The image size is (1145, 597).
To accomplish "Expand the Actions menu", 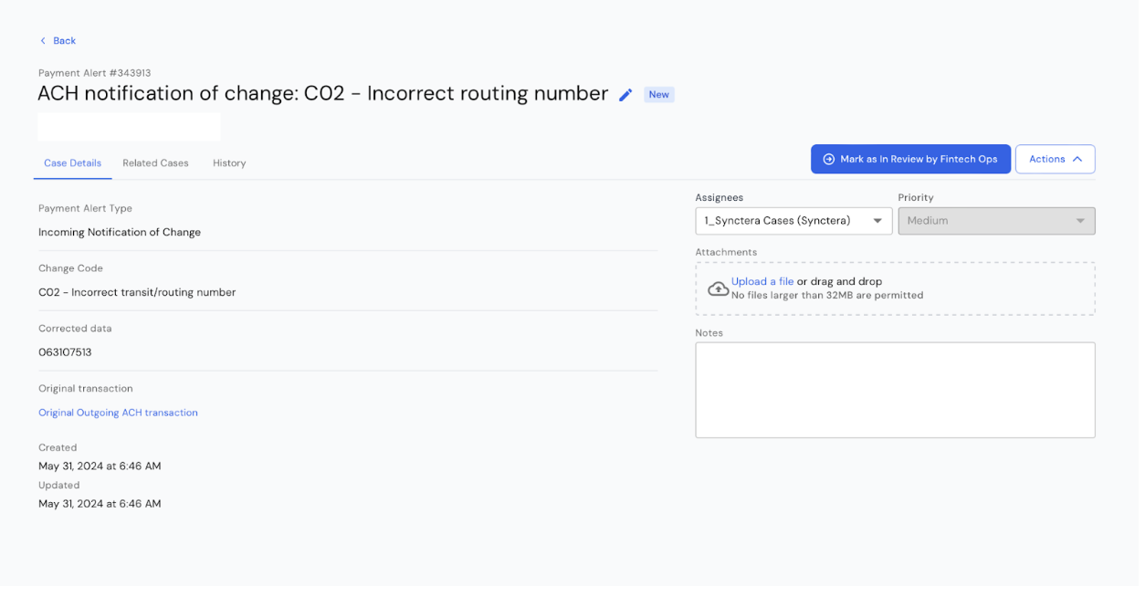I will click(1055, 159).
